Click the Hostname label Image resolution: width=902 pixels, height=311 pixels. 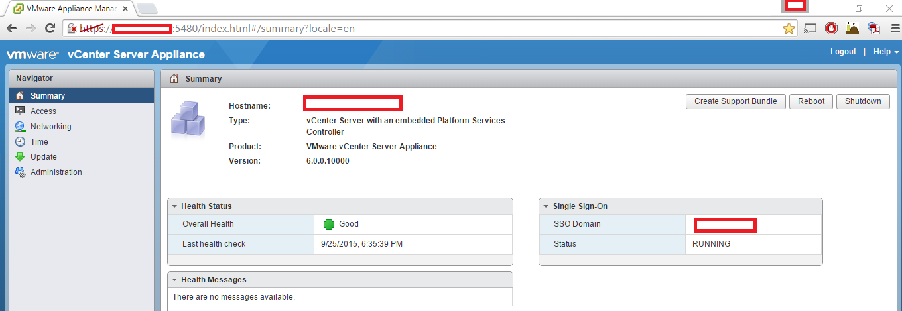click(x=250, y=106)
